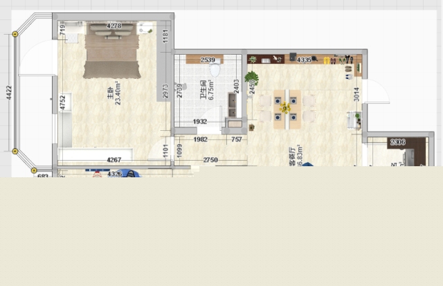Click the 客餐厅 room label

[x=295, y=157]
